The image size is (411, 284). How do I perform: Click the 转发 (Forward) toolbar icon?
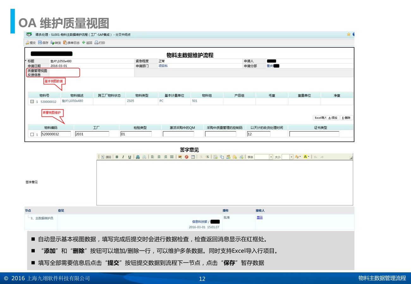pyautogui.click(x=56, y=43)
